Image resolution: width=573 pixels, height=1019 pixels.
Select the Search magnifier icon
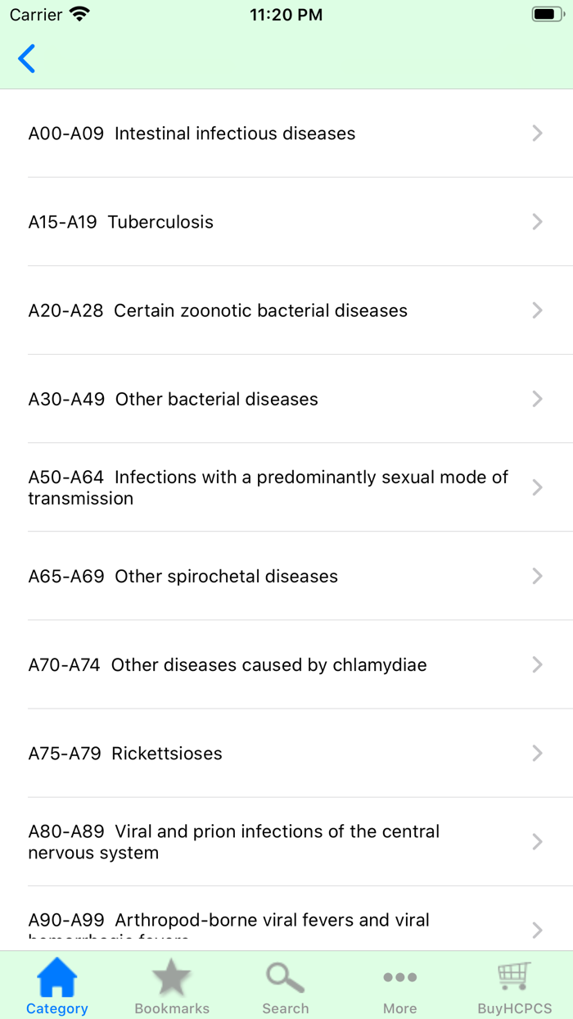click(285, 975)
